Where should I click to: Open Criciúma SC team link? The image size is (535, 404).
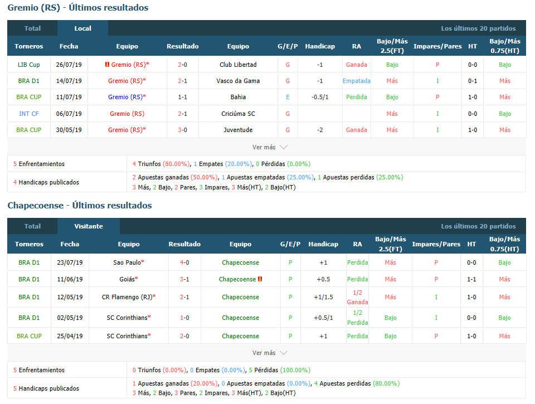tap(238, 114)
